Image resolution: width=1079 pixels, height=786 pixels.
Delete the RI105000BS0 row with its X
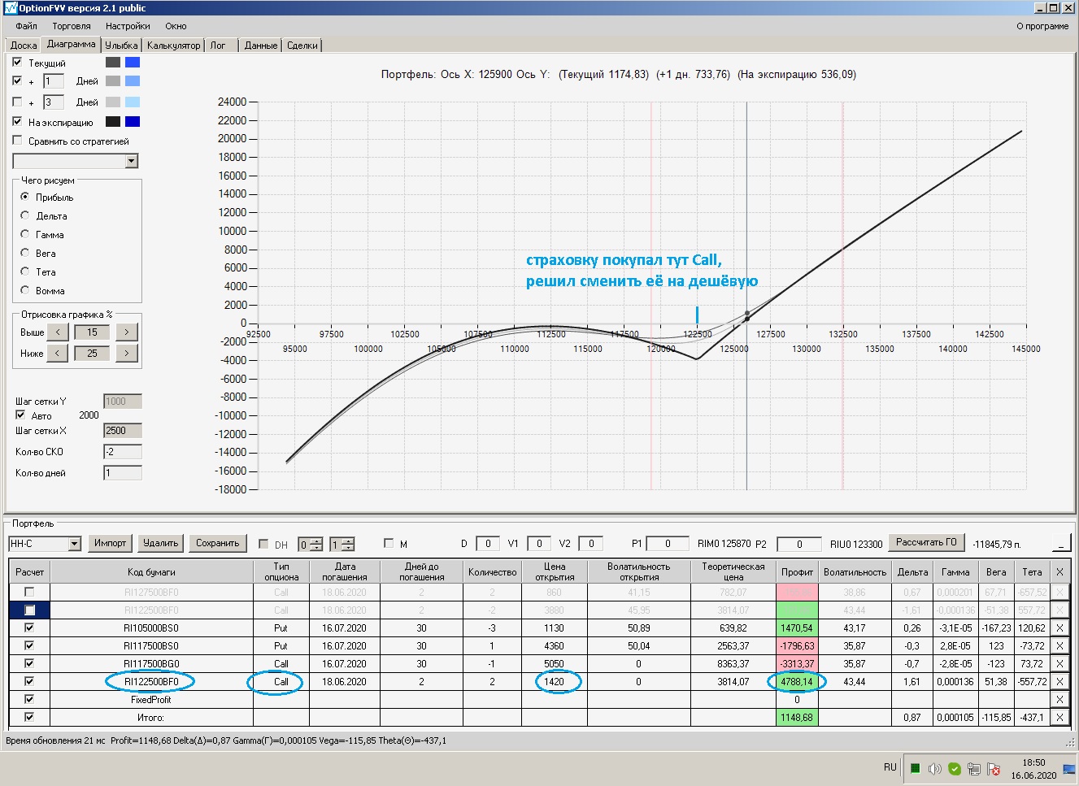click(1059, 627)
